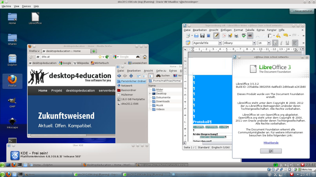Open the Google search engine dropdown in Firefox
316x177 pixels.
pyautogui.click(x=116, y=57)
